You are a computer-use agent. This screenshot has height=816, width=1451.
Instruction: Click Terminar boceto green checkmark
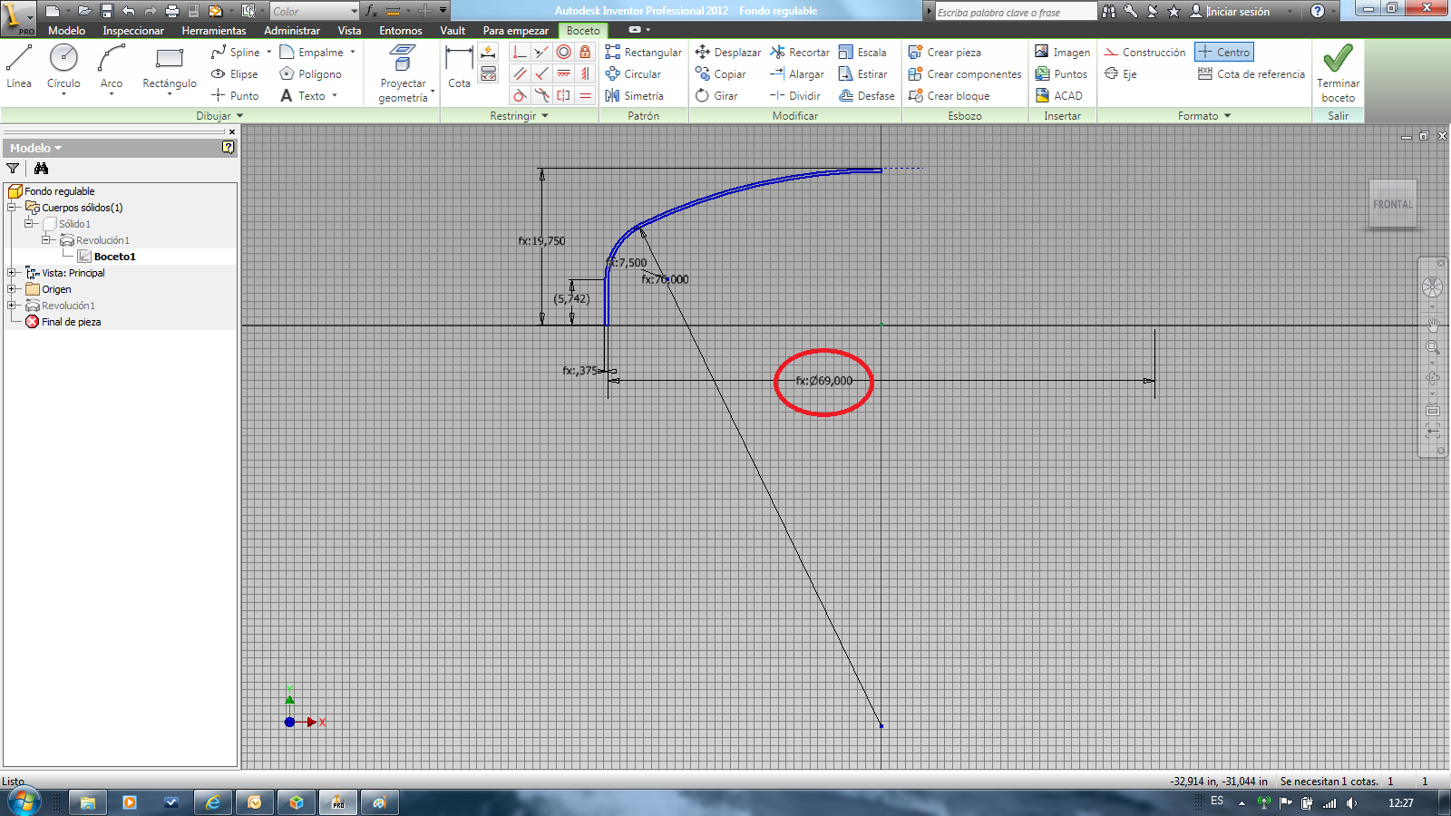(x=1339, y=73)
